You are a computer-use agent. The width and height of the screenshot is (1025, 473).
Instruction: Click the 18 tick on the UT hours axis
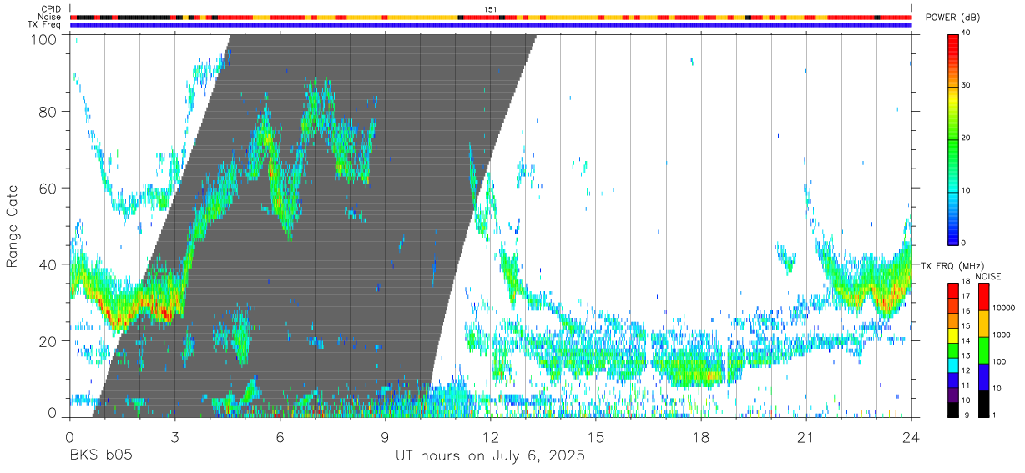click(x=701, y=436)
